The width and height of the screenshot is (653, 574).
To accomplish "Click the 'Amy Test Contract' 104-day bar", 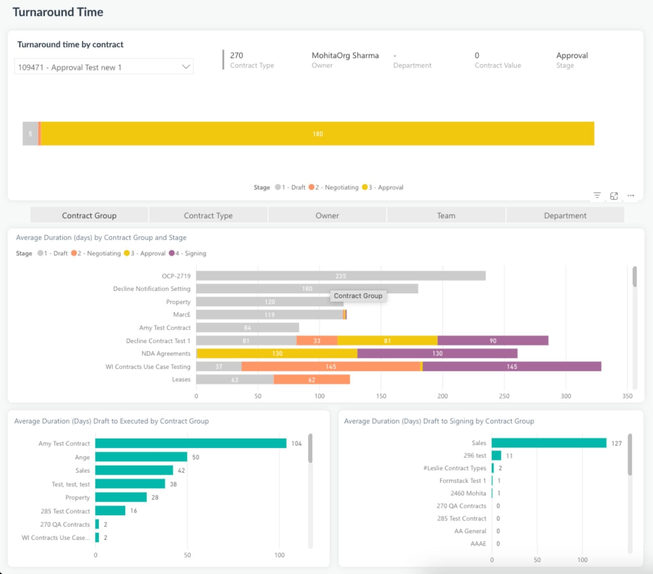I will 190,443.
